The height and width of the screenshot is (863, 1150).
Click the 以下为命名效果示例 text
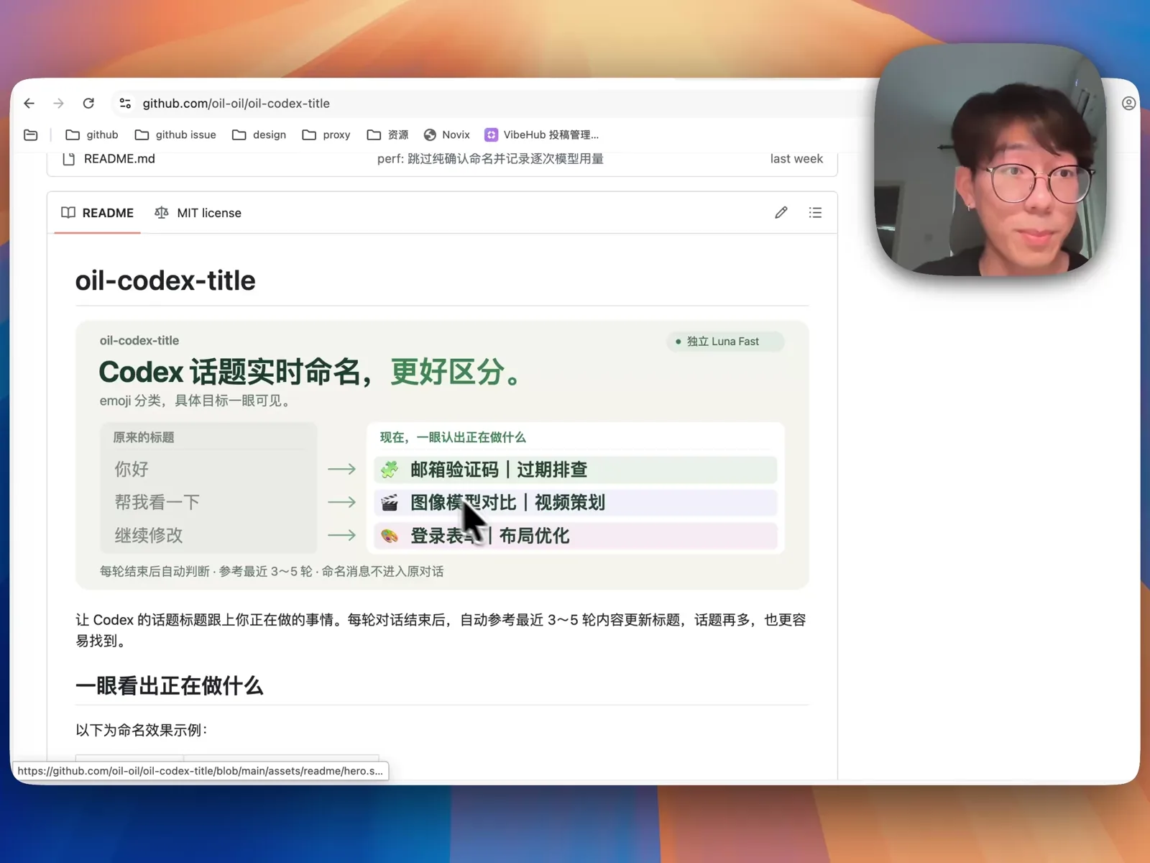pyautogui.click(x=142, y=730)
